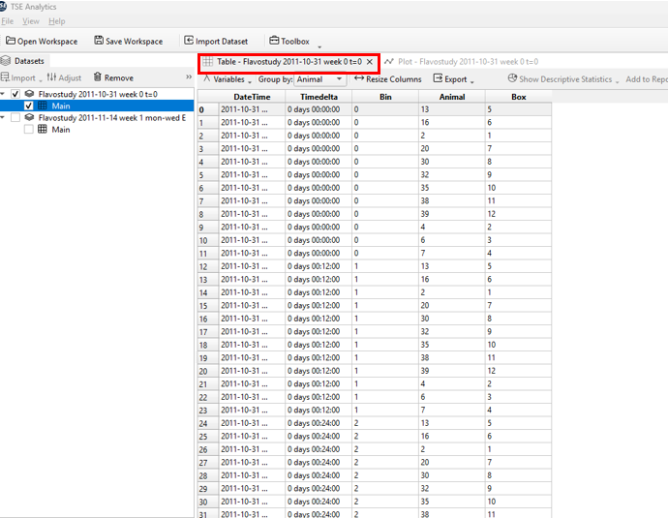This screenshot has height=518, width=668.
Task: Click the Export icon in table toolbar
Action: coord(438,78)
